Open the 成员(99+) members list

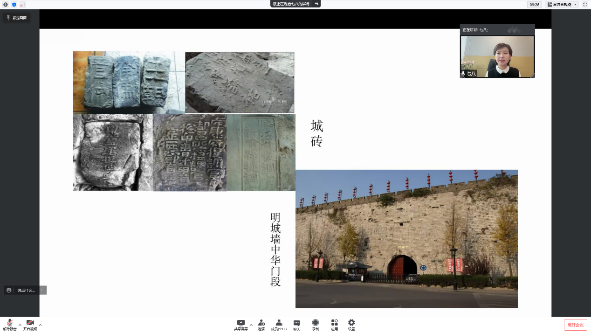(279, 323)
